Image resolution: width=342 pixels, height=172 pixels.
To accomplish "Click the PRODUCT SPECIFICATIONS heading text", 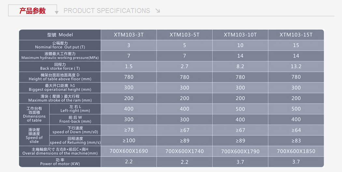I will click(107, 11).
